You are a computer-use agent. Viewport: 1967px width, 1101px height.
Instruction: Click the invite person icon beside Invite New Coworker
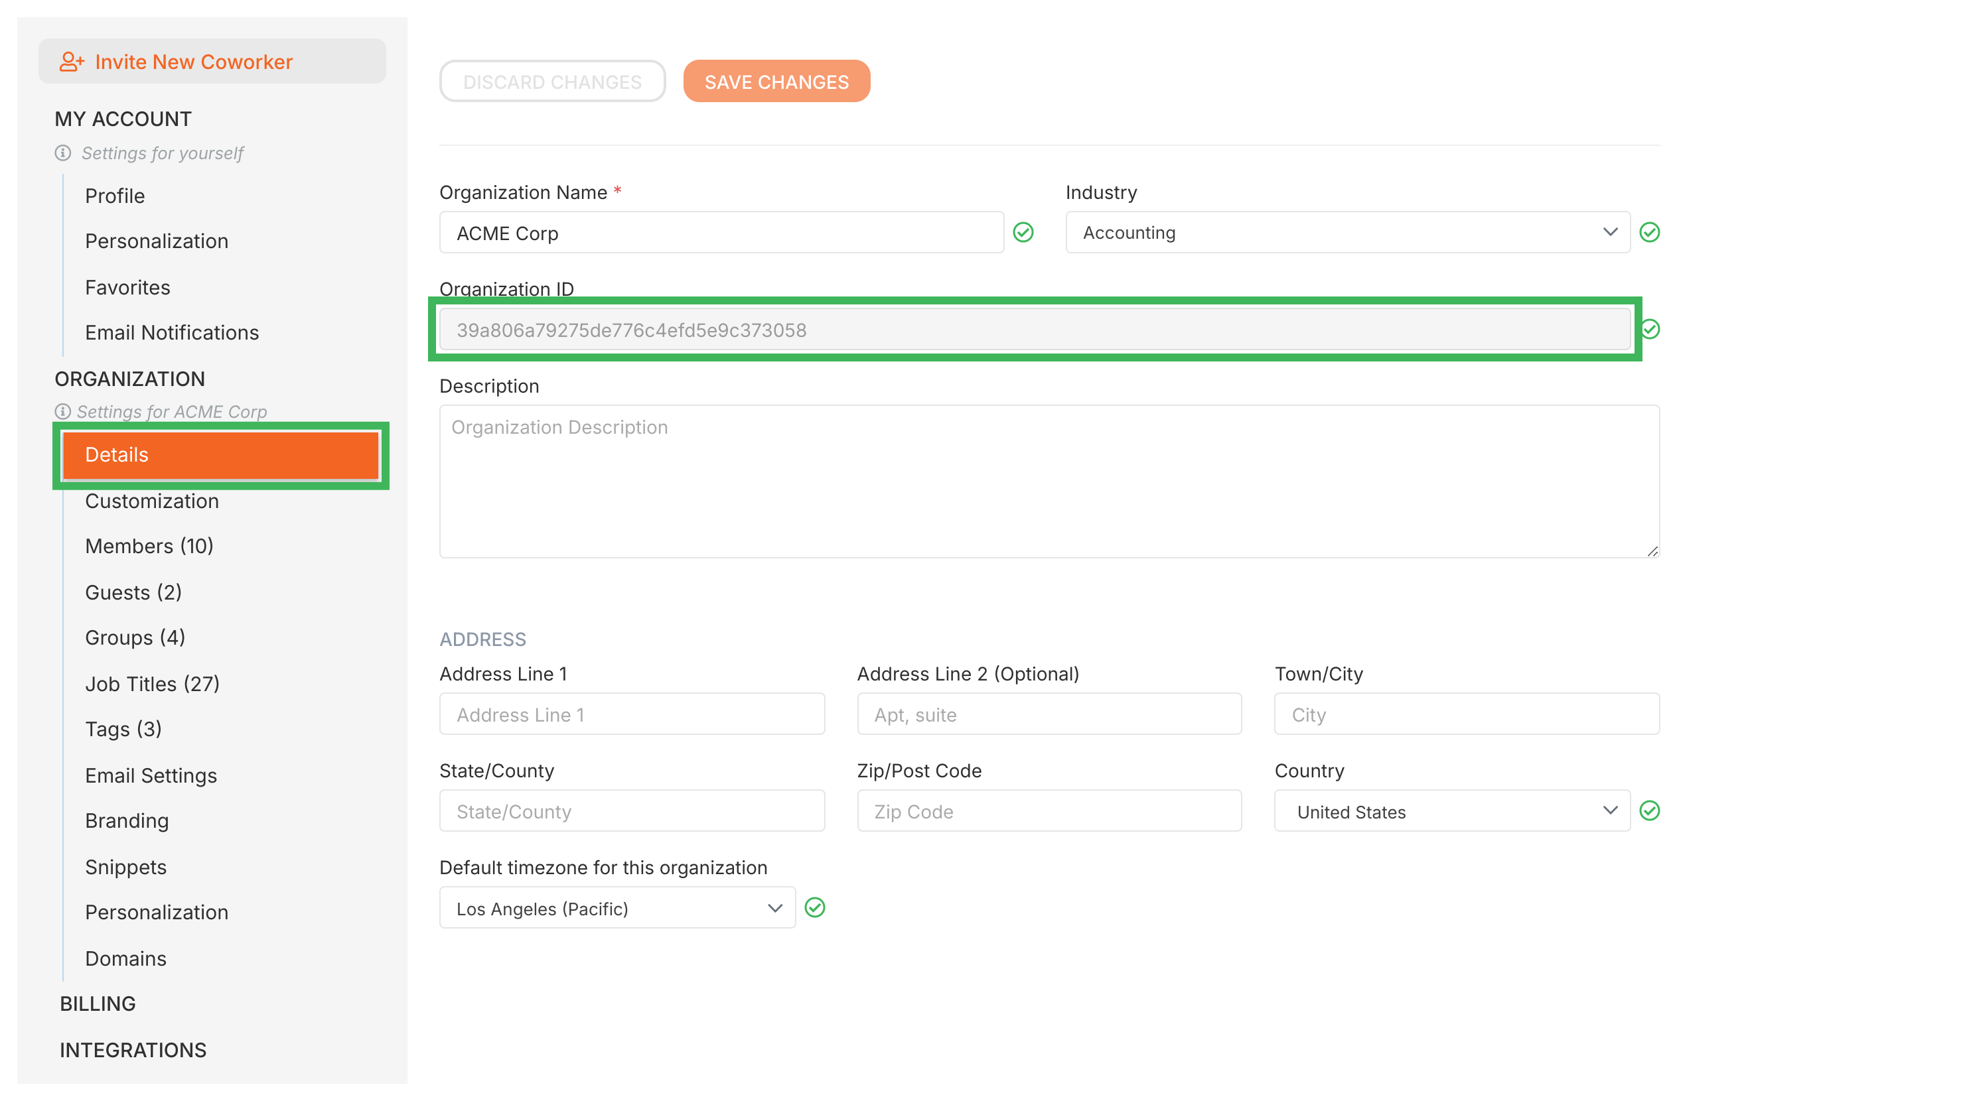click(72, 61)
